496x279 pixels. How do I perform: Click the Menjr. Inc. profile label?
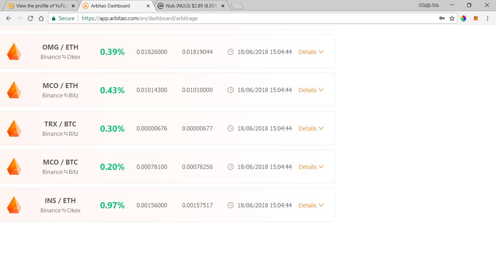(x=429, y=5)
